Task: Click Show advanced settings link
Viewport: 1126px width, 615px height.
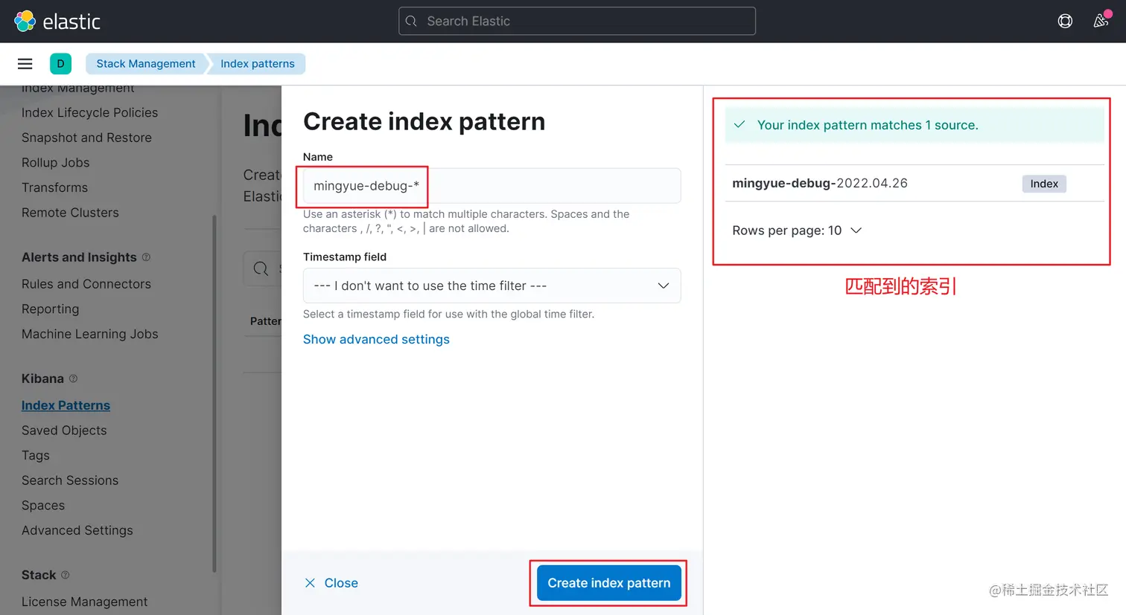Action: (x=376, y=339)
